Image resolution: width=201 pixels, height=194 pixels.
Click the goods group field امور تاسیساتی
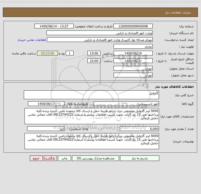tap(126, 104)
